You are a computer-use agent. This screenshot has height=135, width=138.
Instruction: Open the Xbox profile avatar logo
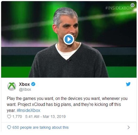(x=12, y=86)
